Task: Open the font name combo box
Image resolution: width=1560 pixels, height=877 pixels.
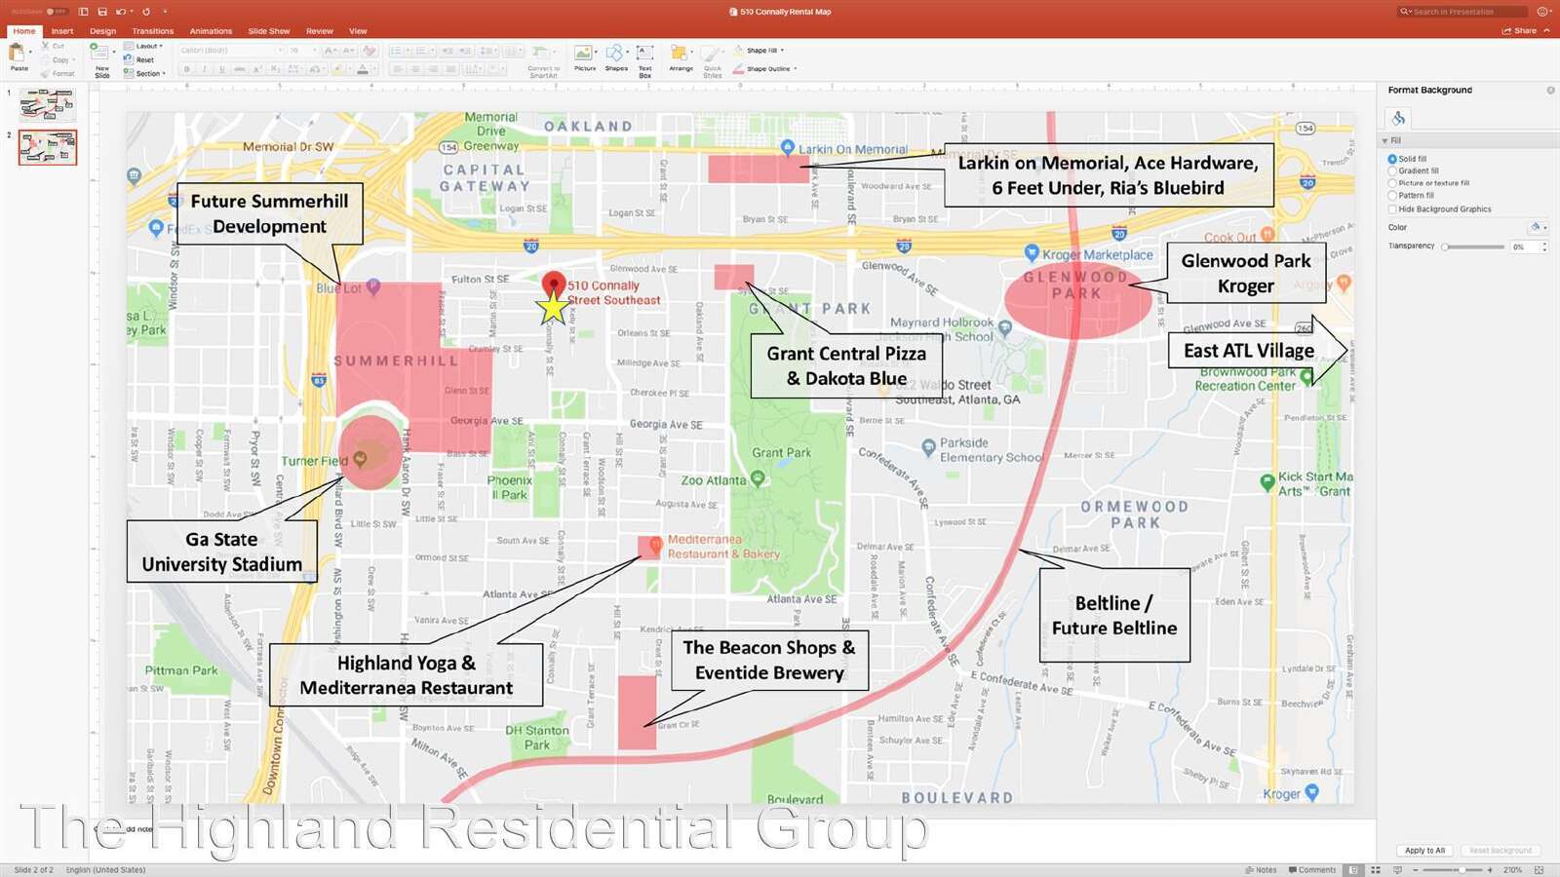Action: coord(230,51)
